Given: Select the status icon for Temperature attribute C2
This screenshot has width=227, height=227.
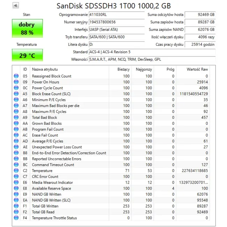Looking at the screenshot, I should click(16, 170).
